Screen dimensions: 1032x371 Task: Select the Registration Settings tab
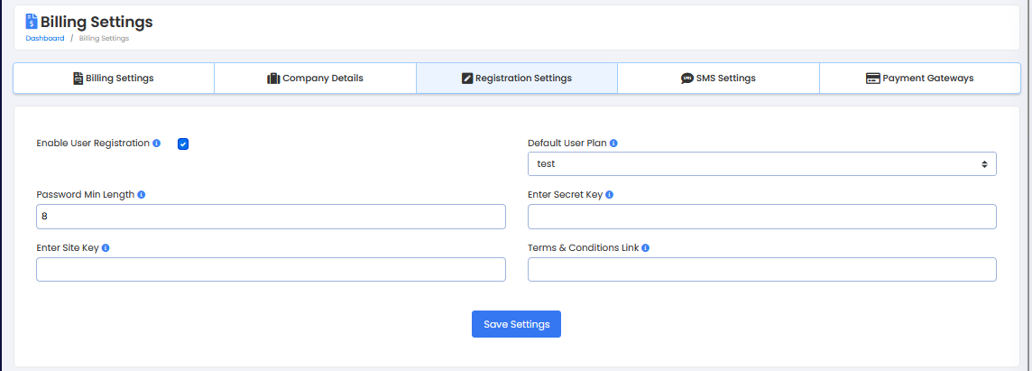(x=516, y=79)
